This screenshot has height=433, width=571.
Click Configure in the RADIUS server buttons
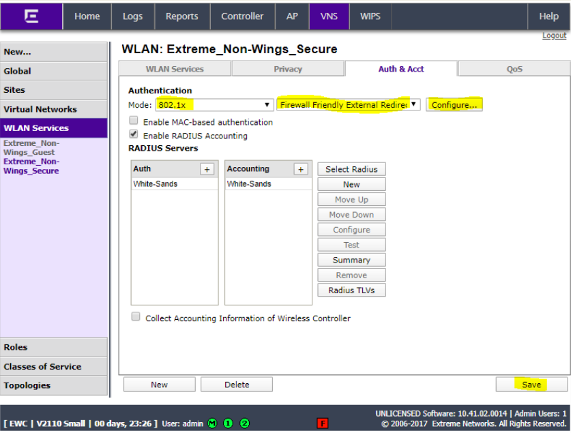(x=351, y=230)
